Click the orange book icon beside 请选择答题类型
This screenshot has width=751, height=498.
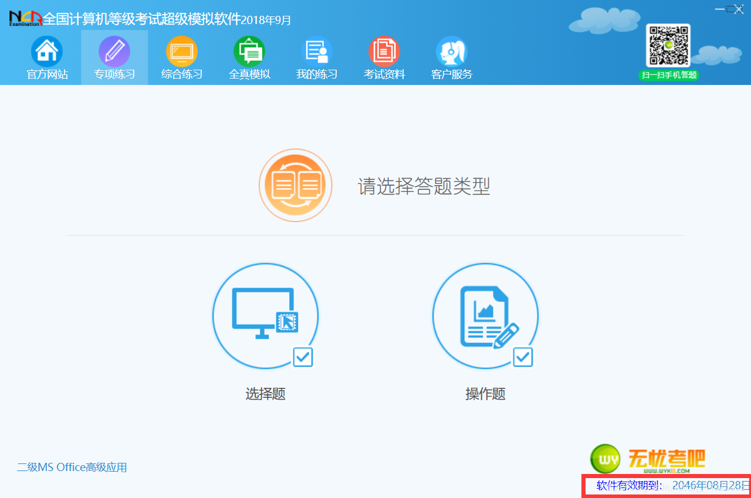(x=296, y=185)
